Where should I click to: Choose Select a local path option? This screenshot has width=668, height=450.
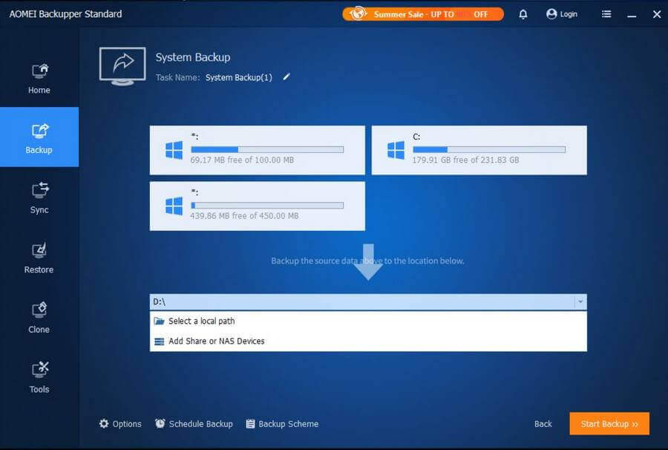click(368, 321)
